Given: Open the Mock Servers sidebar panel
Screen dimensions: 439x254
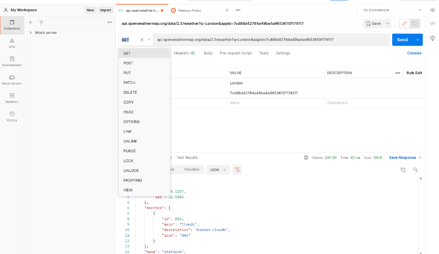Looking at the screenshot, I should tap(12, 80).
